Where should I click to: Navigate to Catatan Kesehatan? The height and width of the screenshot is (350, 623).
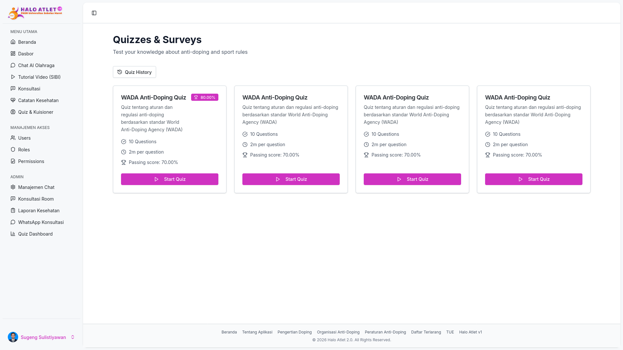42,100
